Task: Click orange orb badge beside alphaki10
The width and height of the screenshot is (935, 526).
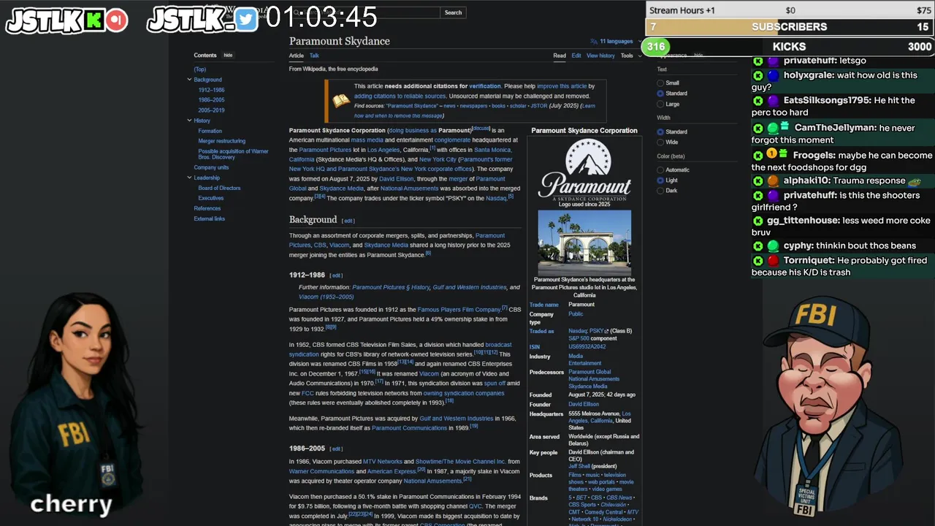Action: pyautogui.click(x=773, y=180)
